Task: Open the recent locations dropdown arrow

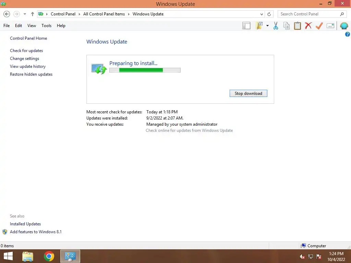Action: [25, 14]
